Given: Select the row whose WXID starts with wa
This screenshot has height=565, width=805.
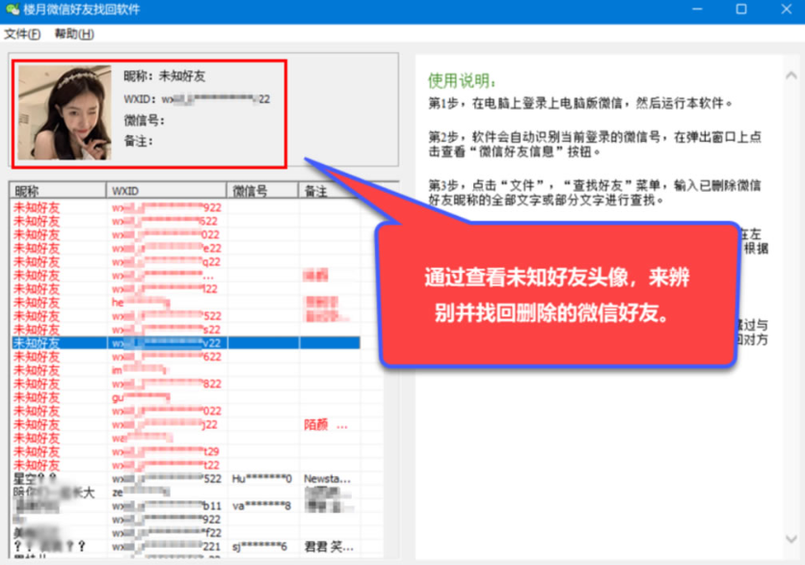Looking at the screenshot, I should (x=185, y=438).
